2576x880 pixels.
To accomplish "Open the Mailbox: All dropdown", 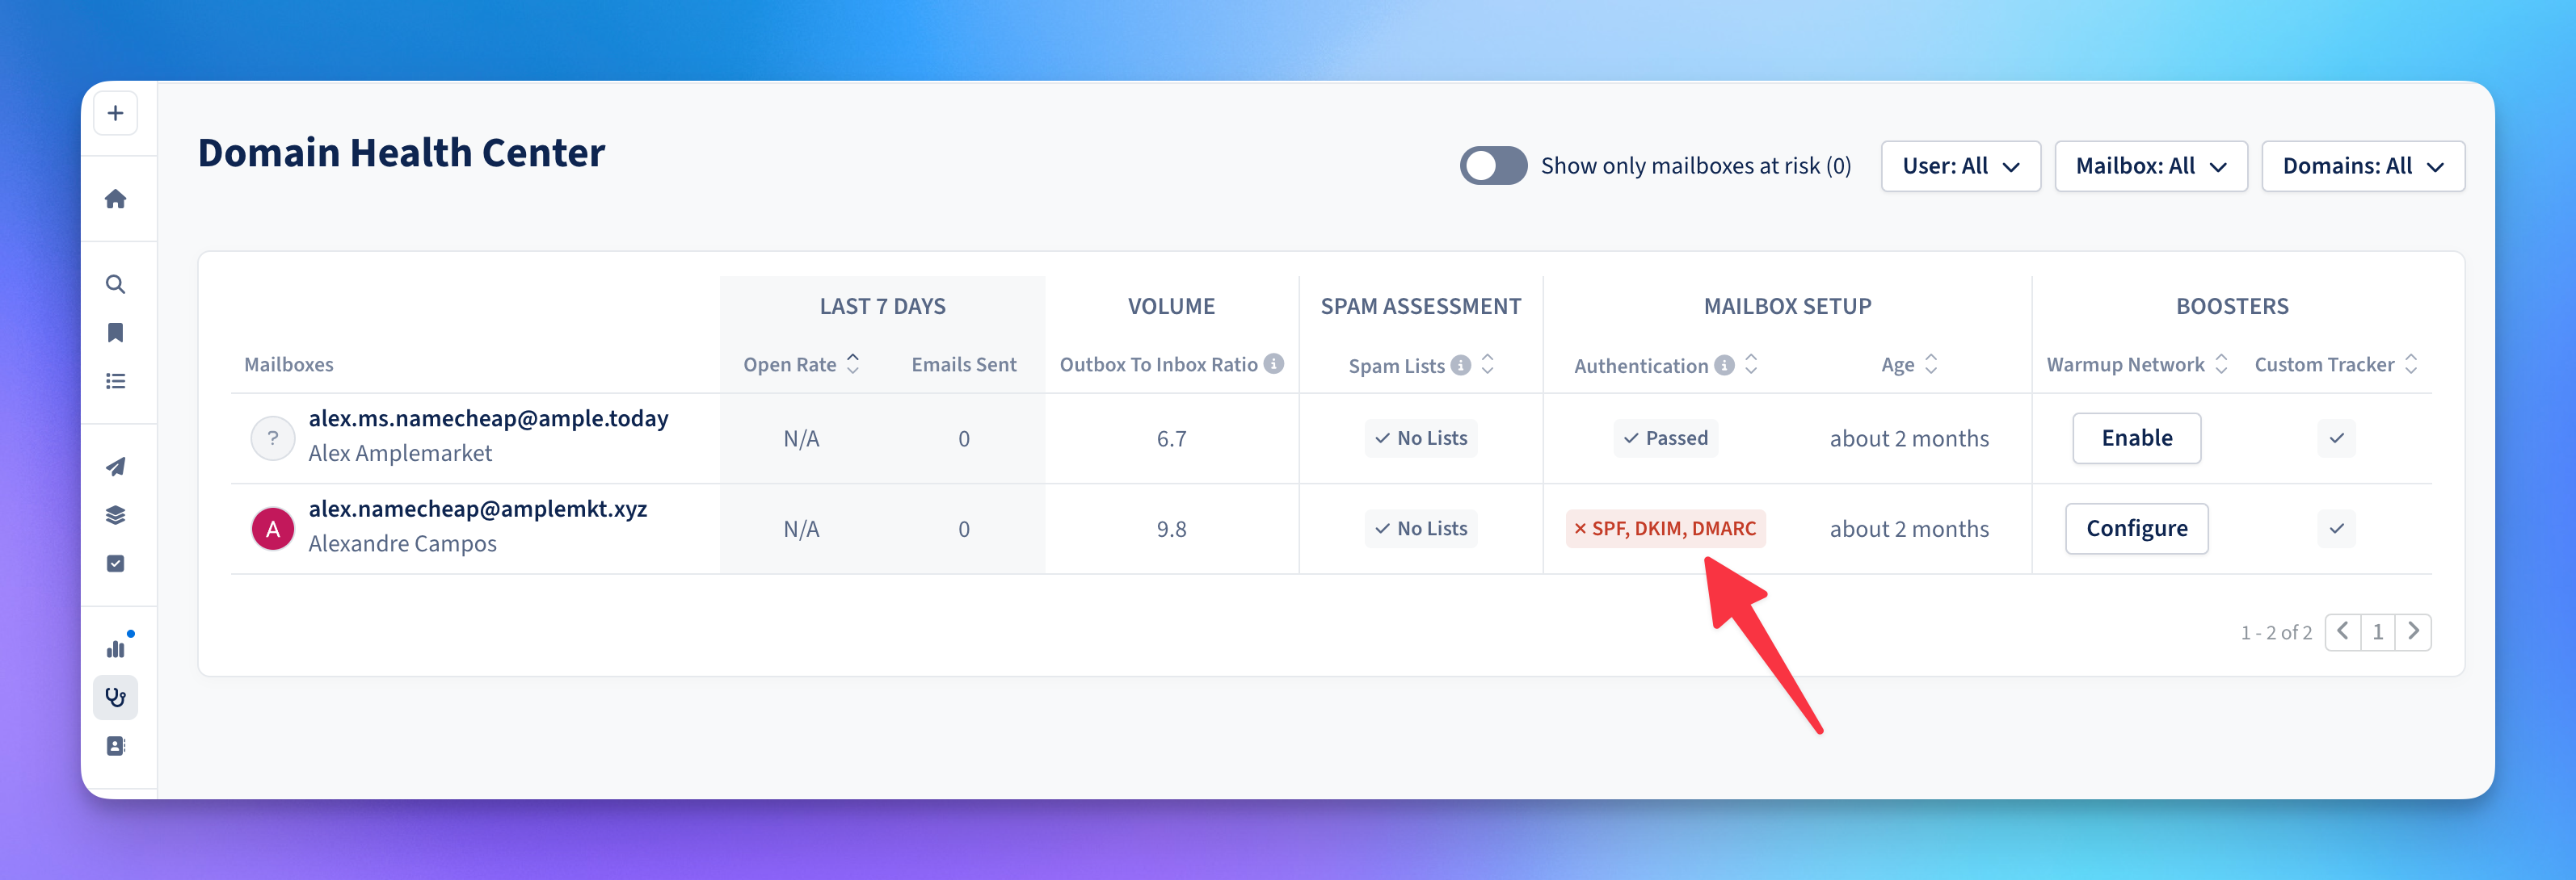I will pyautogui.click(x=2150, y=166).
